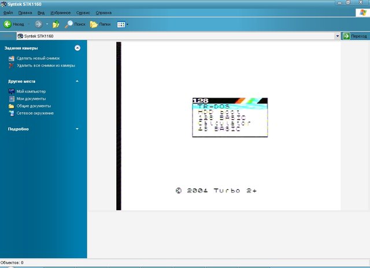Viewport: 370px width, 268px height.
Task: Click the My Documents icon
Action: pos(12,99)
